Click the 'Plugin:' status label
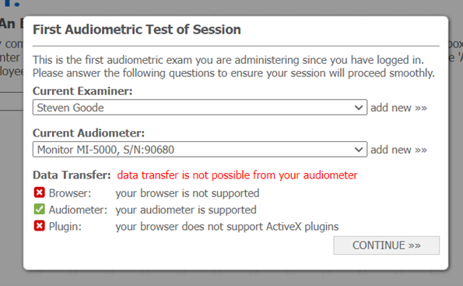Viewport: 463px width, 286px height. point(65,227)
